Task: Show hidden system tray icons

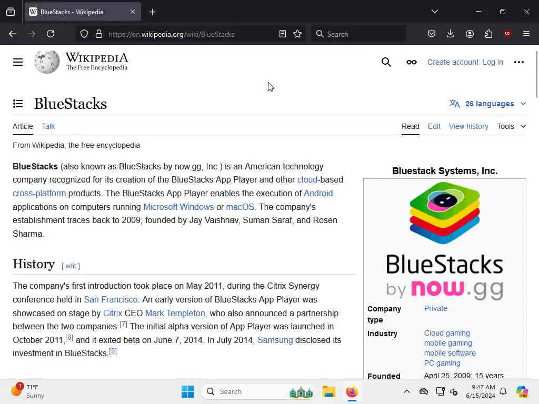Action: [407, 391]
